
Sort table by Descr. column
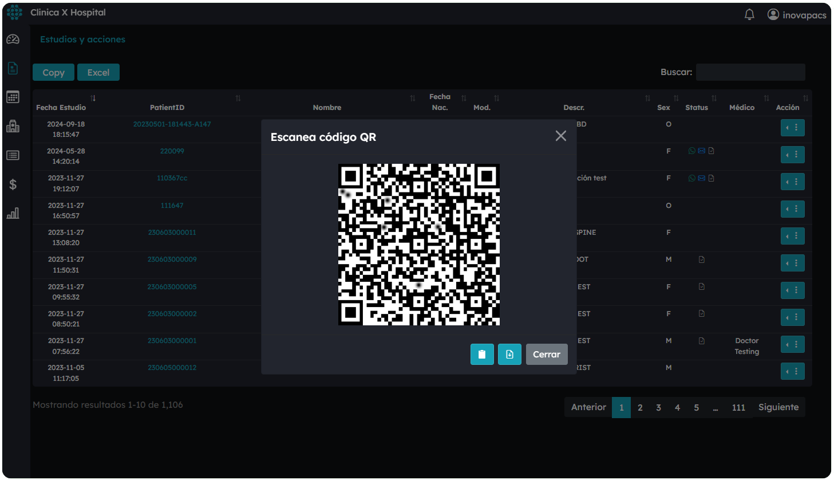(x=574, y=103)
